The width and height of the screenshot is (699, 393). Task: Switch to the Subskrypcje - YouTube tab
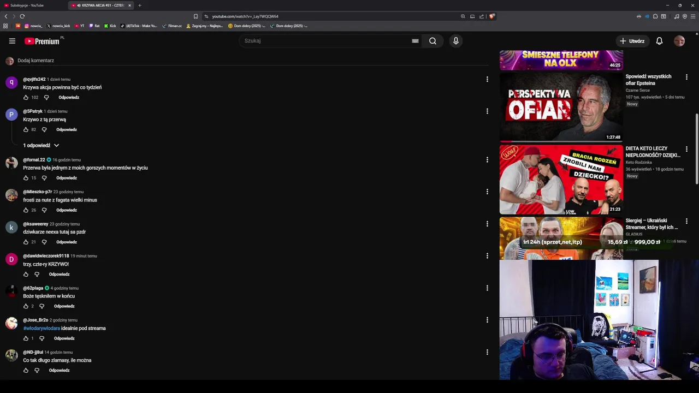coord(33,5)
